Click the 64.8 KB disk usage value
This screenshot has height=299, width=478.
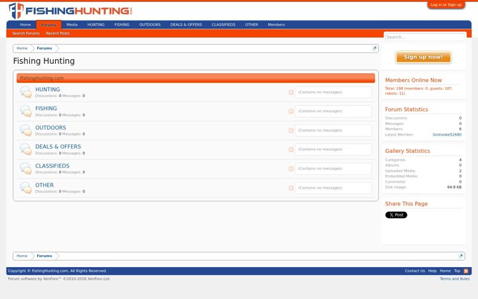click(x=454, y=187)
